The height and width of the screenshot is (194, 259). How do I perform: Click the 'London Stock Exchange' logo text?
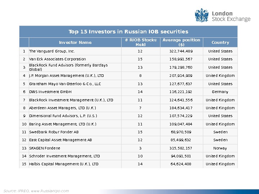click(x=231, y=16)
